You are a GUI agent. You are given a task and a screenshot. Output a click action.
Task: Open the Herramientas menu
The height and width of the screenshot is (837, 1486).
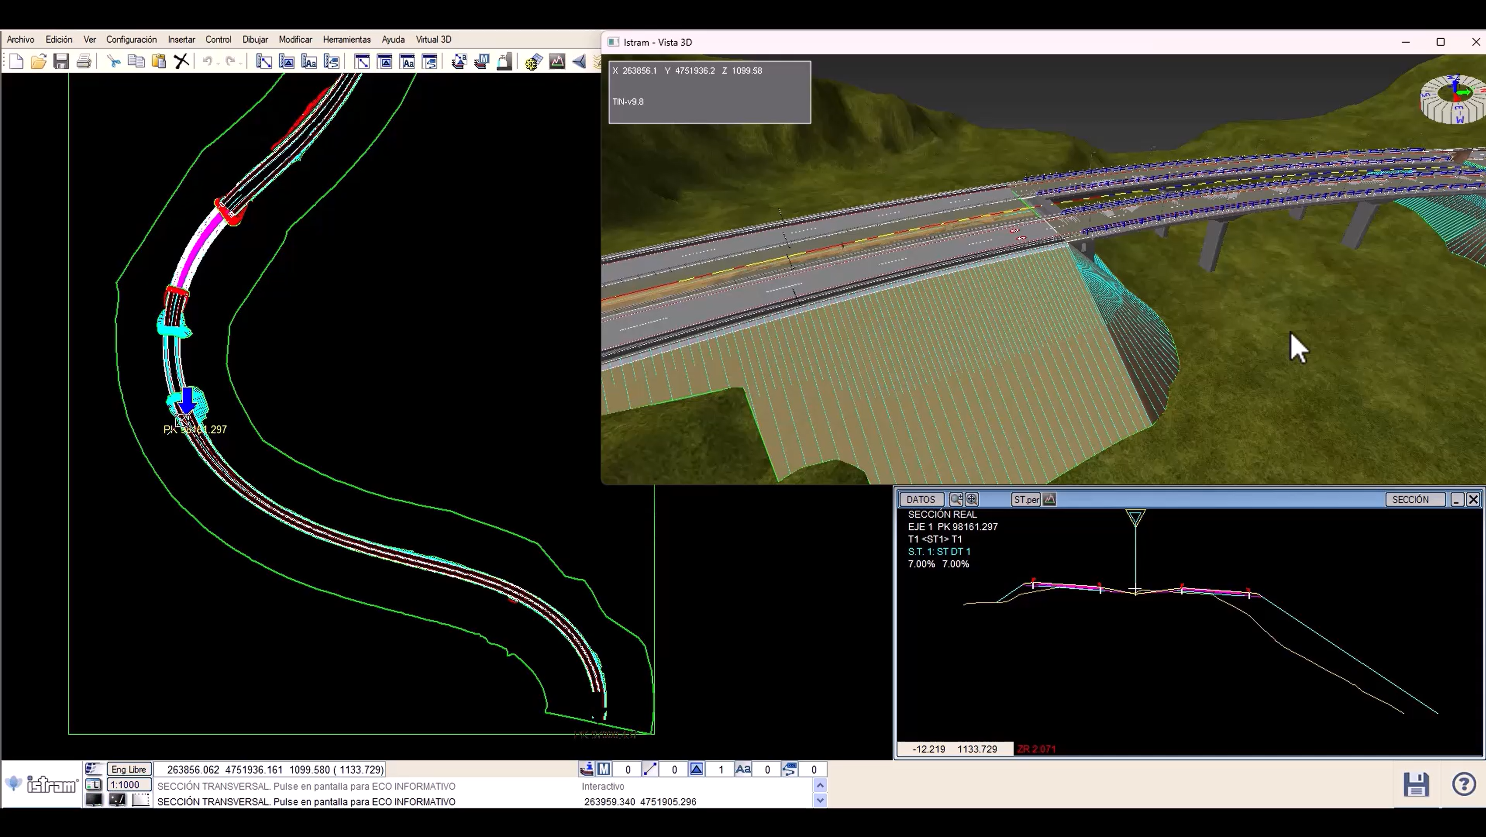(346, 39)
